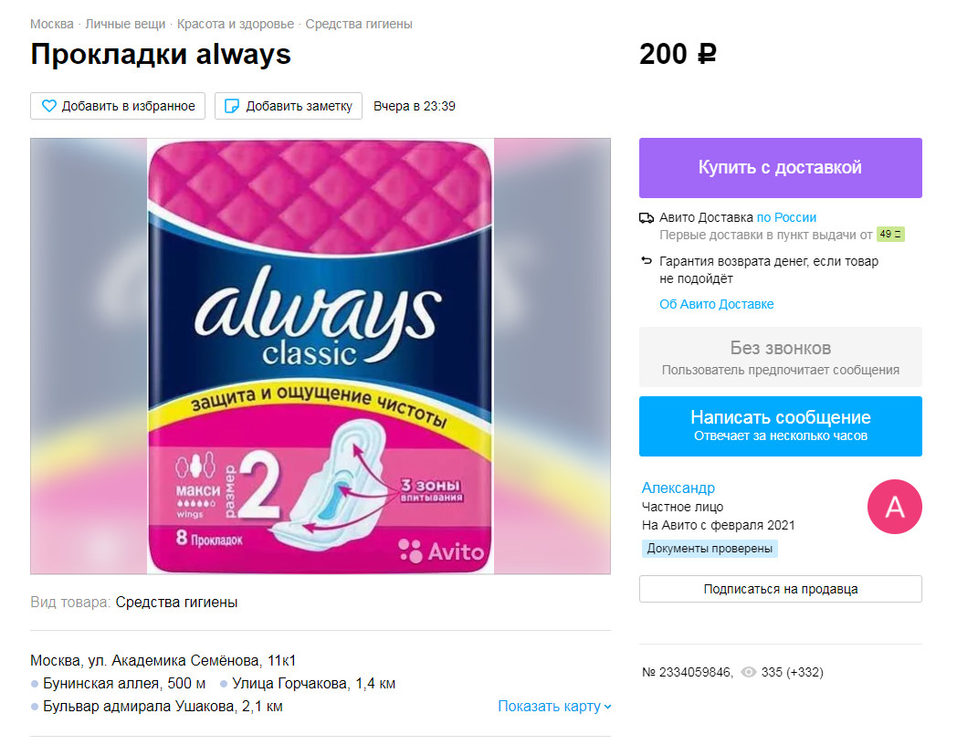Click the Avito watermark logo on photo
This screenshot has width=957, height=745.
[x=441, y=551]
